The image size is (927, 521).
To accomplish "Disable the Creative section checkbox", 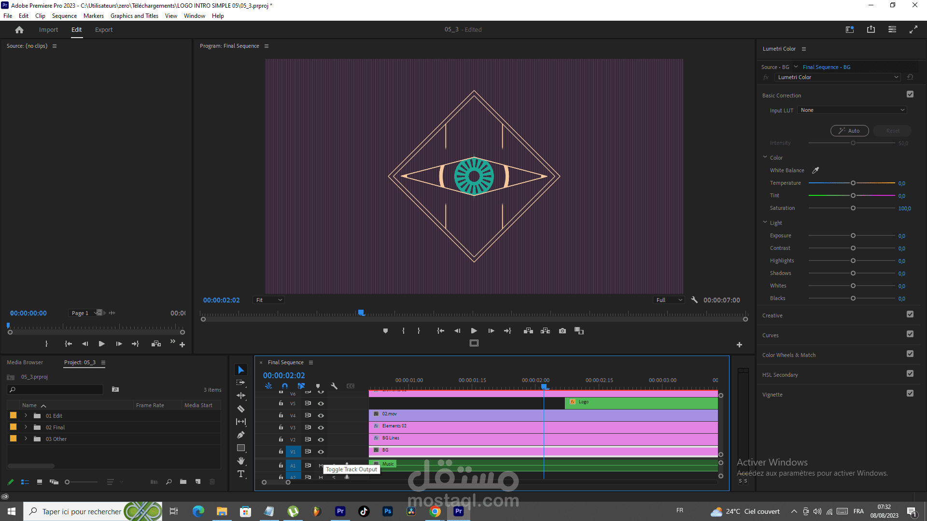I will (910, 315).
